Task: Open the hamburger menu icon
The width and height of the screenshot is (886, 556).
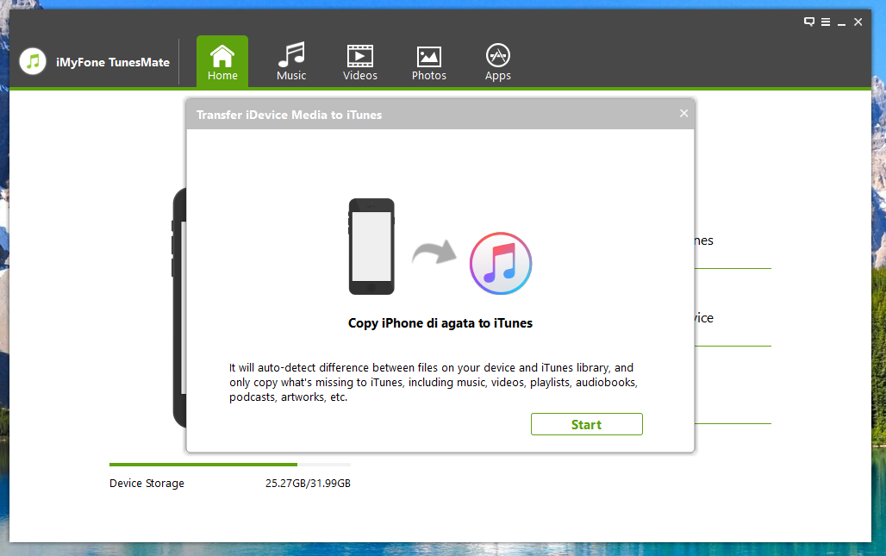Action: point(826,22)
